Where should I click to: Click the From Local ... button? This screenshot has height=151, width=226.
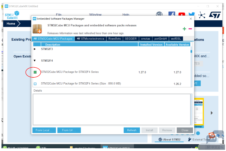pos(44,130)
